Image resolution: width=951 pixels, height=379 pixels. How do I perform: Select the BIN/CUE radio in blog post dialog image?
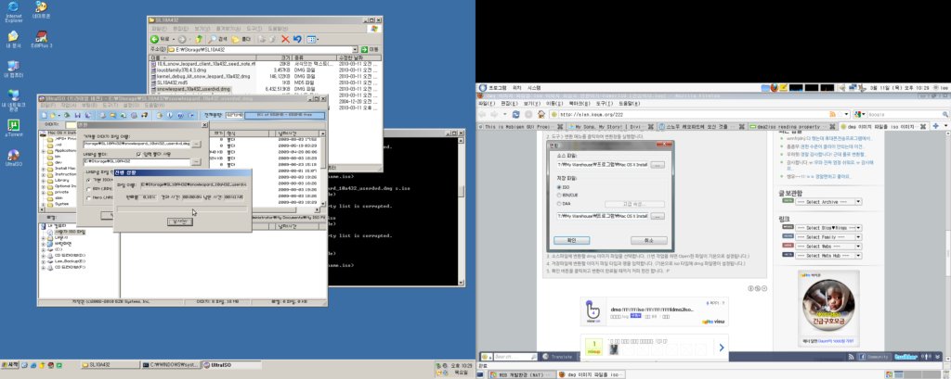[x=559, y=195]
